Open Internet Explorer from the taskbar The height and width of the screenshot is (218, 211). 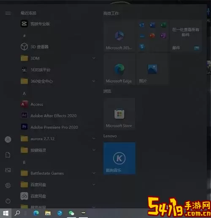coord(60,213)
